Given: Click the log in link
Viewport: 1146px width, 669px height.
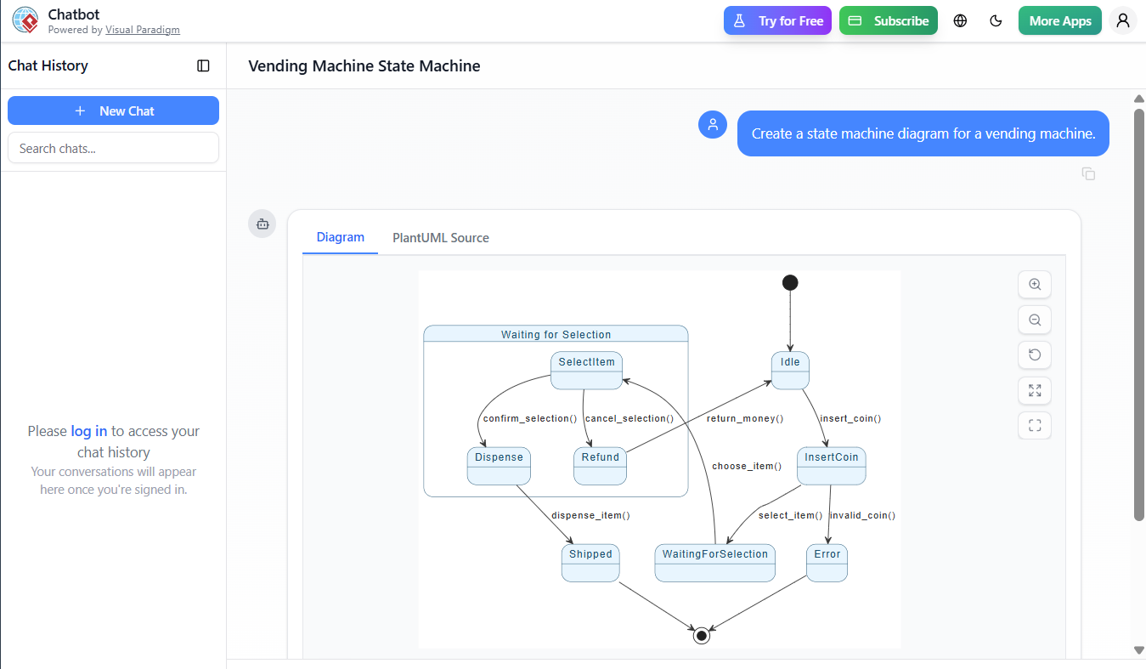Looking at the screenshot, I should tap(88, 431).
